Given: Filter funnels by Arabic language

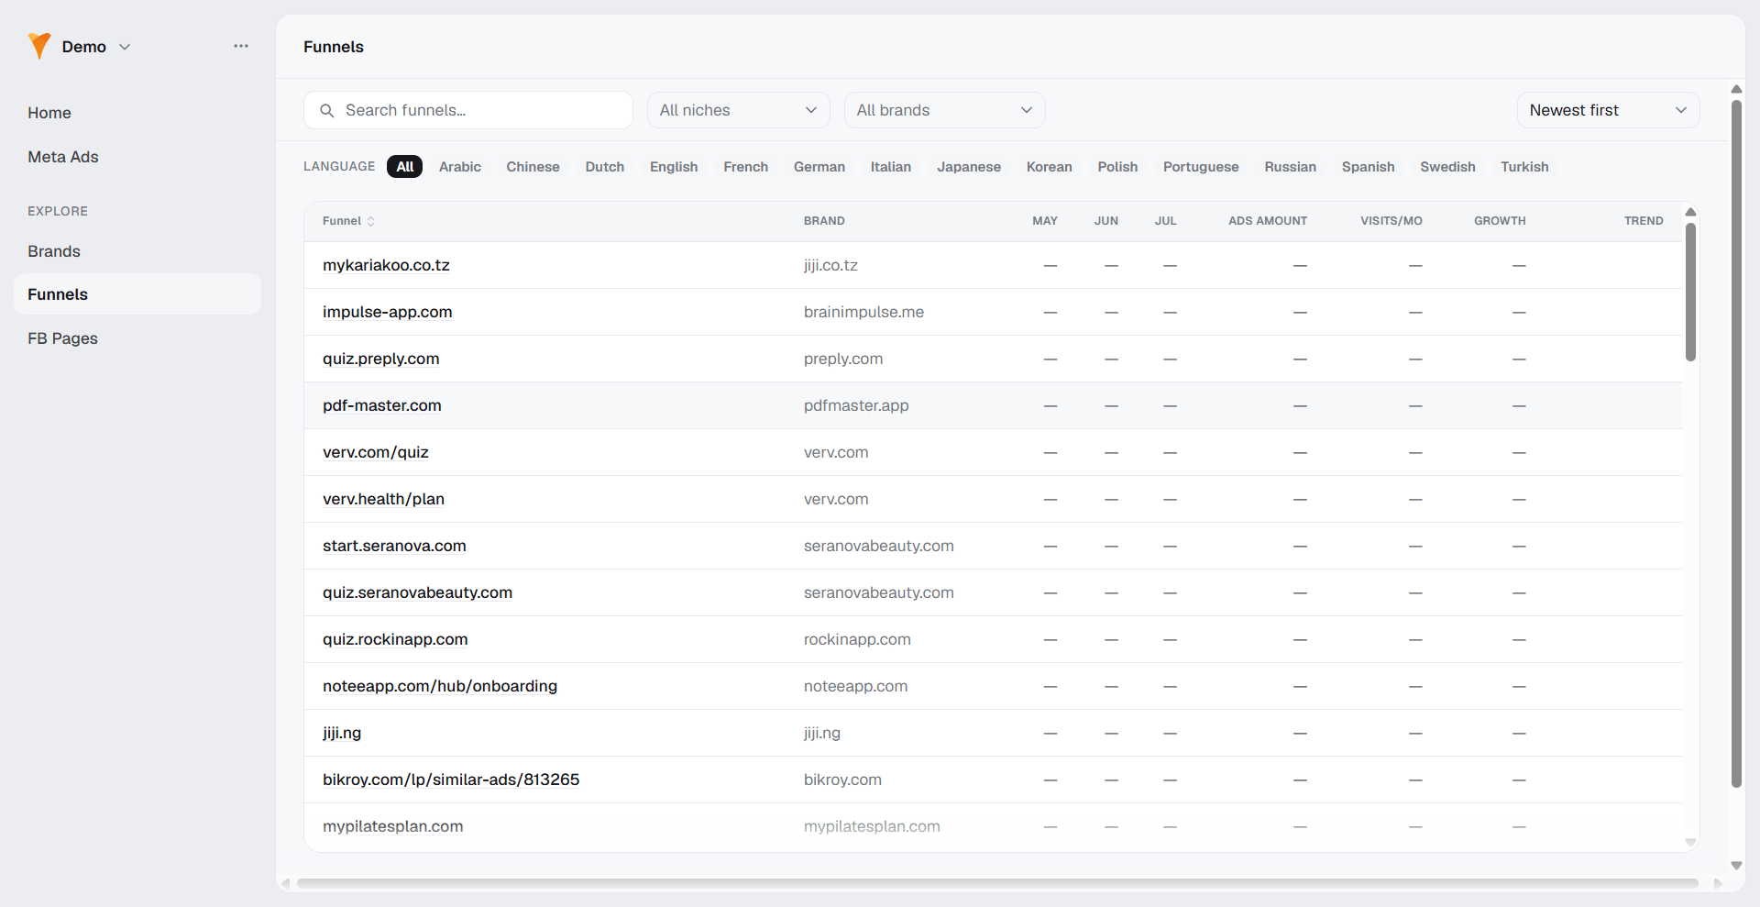Looking at the screenshot, I should coord(460,167).
